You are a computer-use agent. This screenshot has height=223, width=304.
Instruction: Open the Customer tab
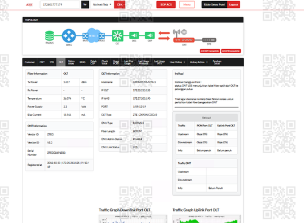30,62
